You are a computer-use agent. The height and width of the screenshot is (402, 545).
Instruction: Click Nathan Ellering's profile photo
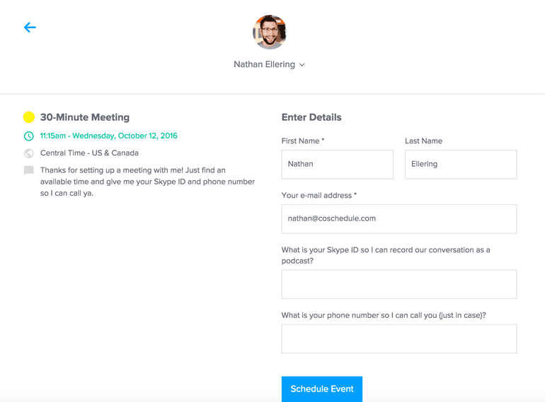click(270, 32)
